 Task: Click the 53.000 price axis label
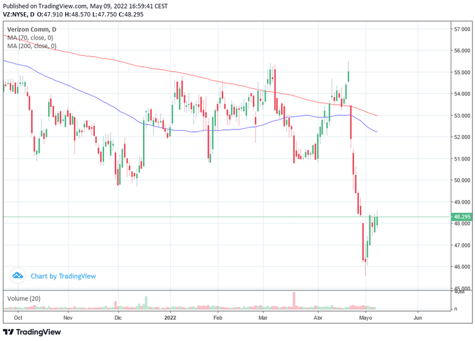tap(462, 115)
